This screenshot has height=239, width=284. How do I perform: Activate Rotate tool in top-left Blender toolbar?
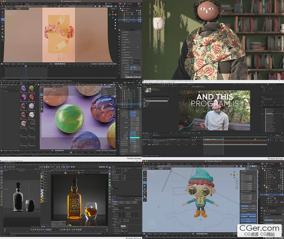(x=3, y=23)
